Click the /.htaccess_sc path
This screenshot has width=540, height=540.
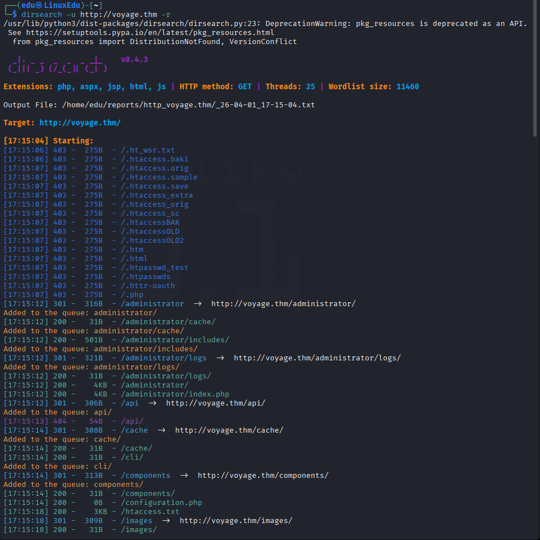click(x=150, y=214)
